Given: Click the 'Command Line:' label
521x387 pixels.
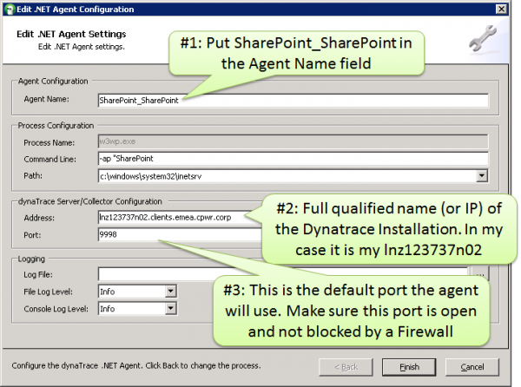Looking at the screenshot, I should 49,160.
